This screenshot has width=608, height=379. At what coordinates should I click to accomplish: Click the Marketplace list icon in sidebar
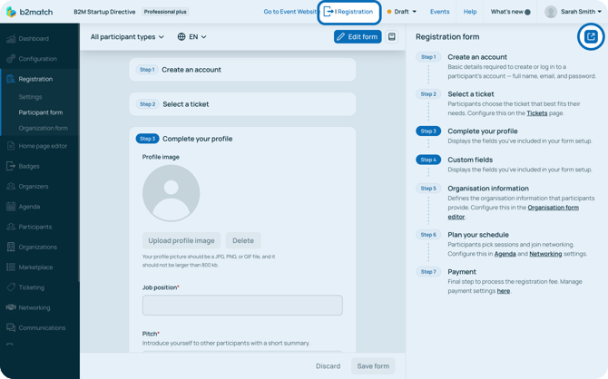11,267
